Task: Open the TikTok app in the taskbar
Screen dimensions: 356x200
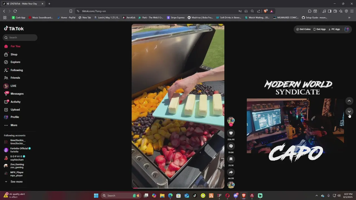Action: point(195,196)
